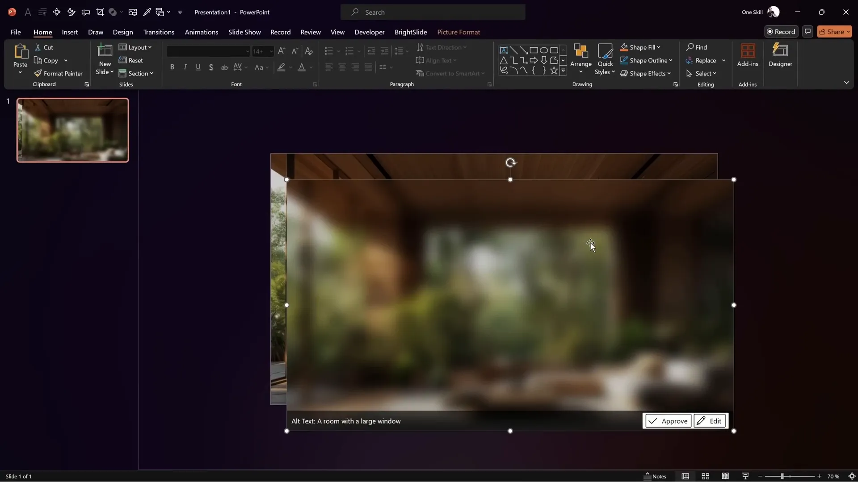Toggle Underline formatting
Screen dimensions: 858x482
[198, 67]
